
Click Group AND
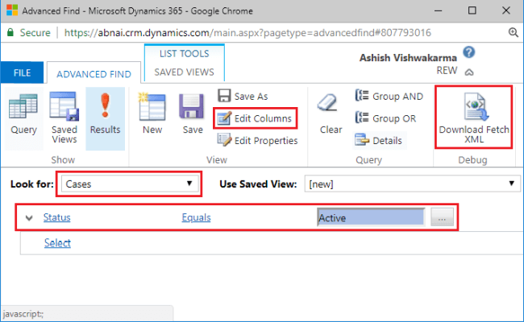[x=389, y=96]
